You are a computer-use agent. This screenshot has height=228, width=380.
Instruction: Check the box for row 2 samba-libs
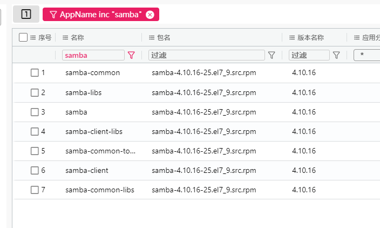(35, 92)
